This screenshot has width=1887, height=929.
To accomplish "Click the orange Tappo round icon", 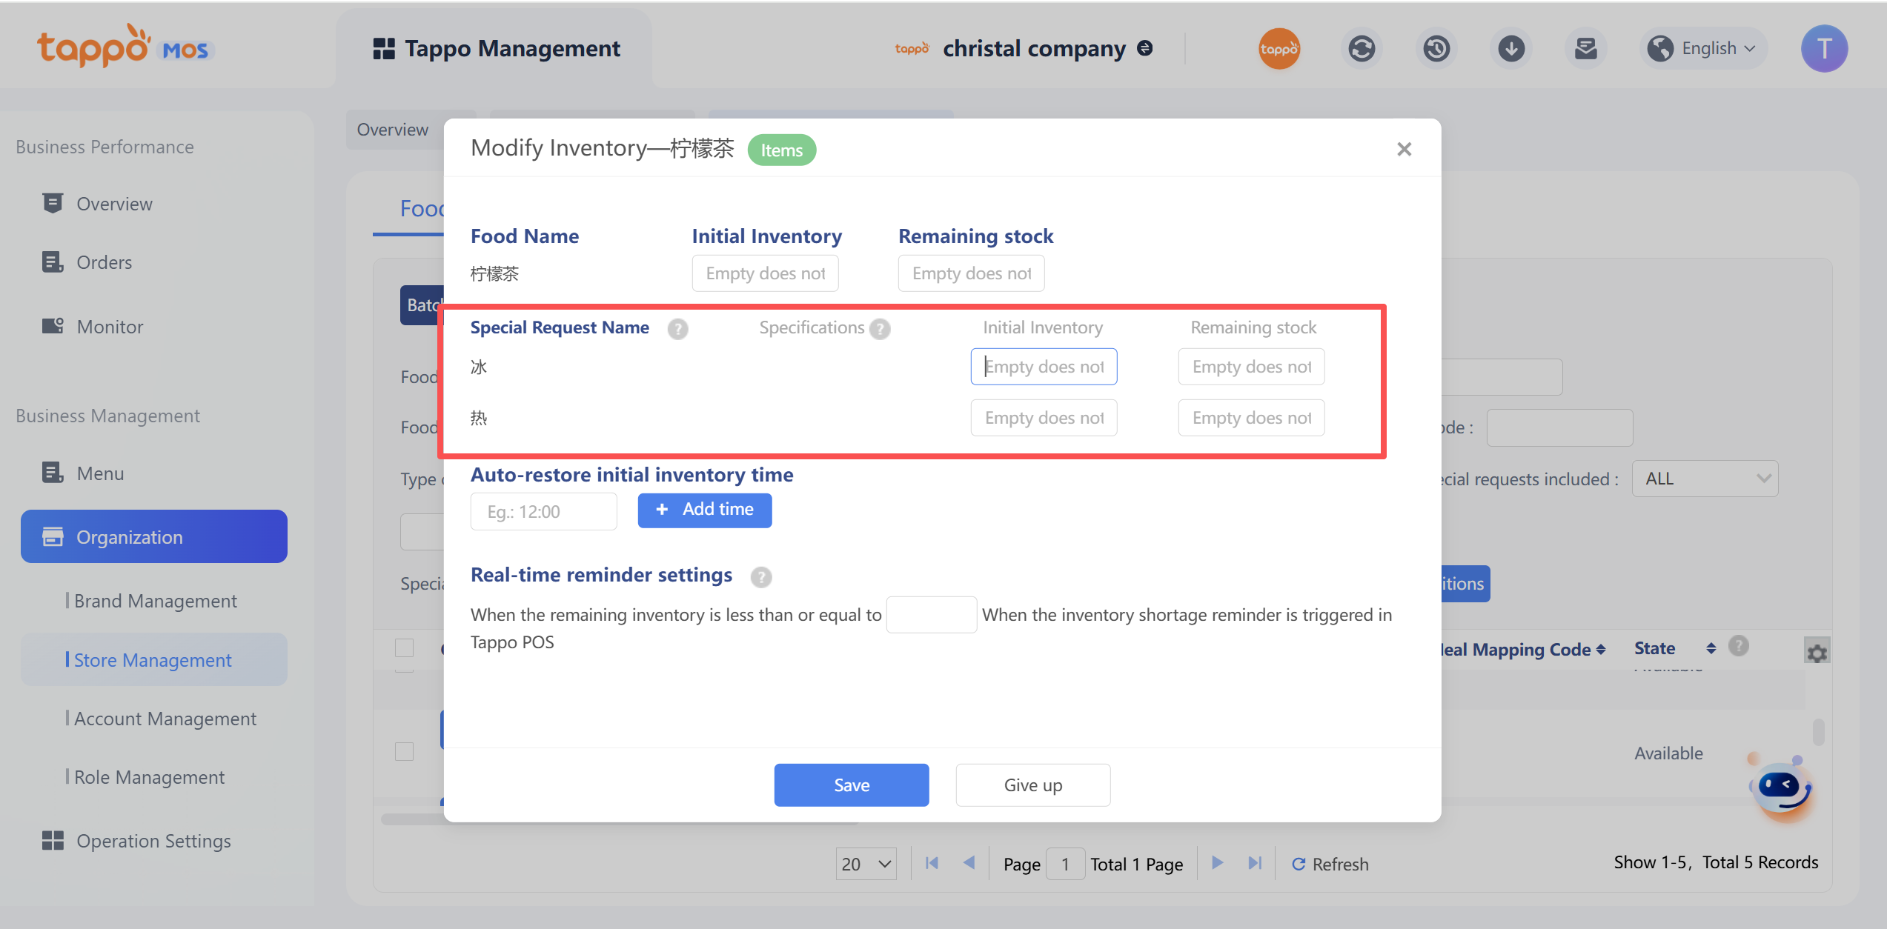I will [x=1279, y=49].
